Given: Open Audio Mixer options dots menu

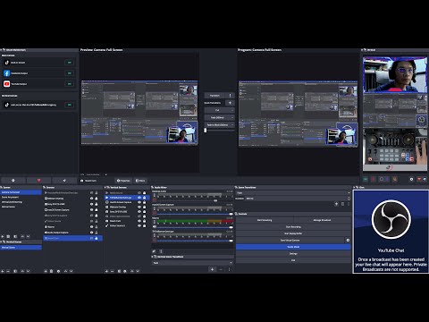Looking at the screenshot, I should pos(161,251).
